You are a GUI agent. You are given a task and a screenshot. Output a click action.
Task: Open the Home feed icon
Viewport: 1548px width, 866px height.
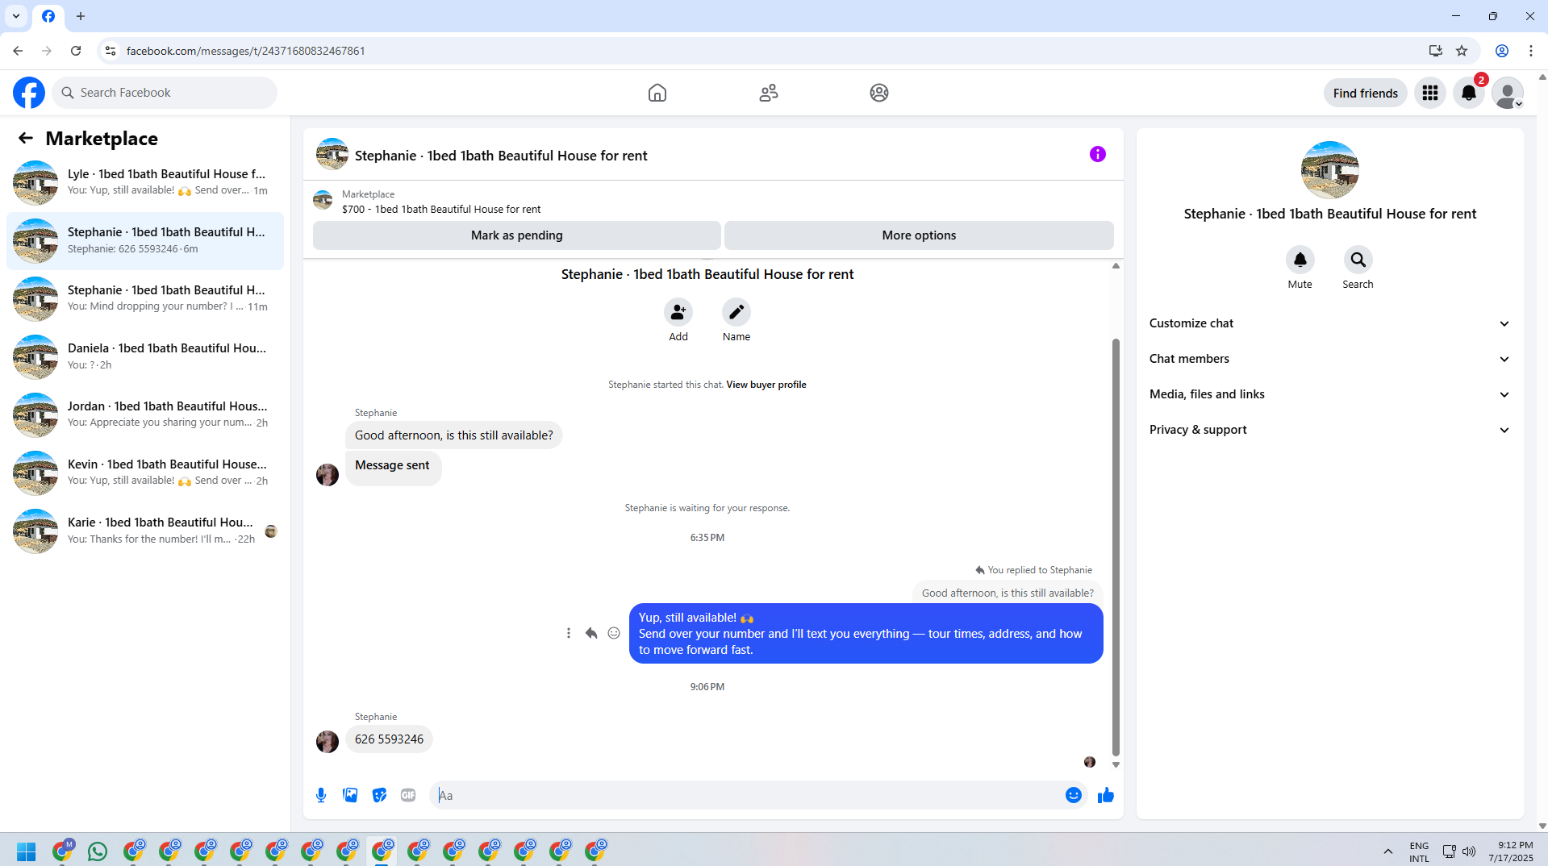[657, 93]
